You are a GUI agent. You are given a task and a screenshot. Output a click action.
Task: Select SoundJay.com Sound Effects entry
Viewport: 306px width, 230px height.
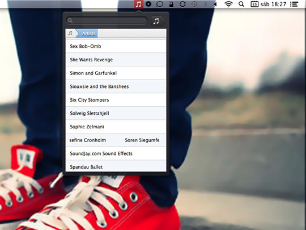pyautogui.click(x=116, y=153)
